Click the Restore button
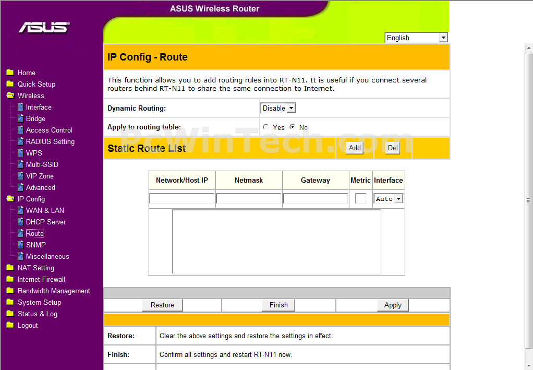 (x=162, y=305)
